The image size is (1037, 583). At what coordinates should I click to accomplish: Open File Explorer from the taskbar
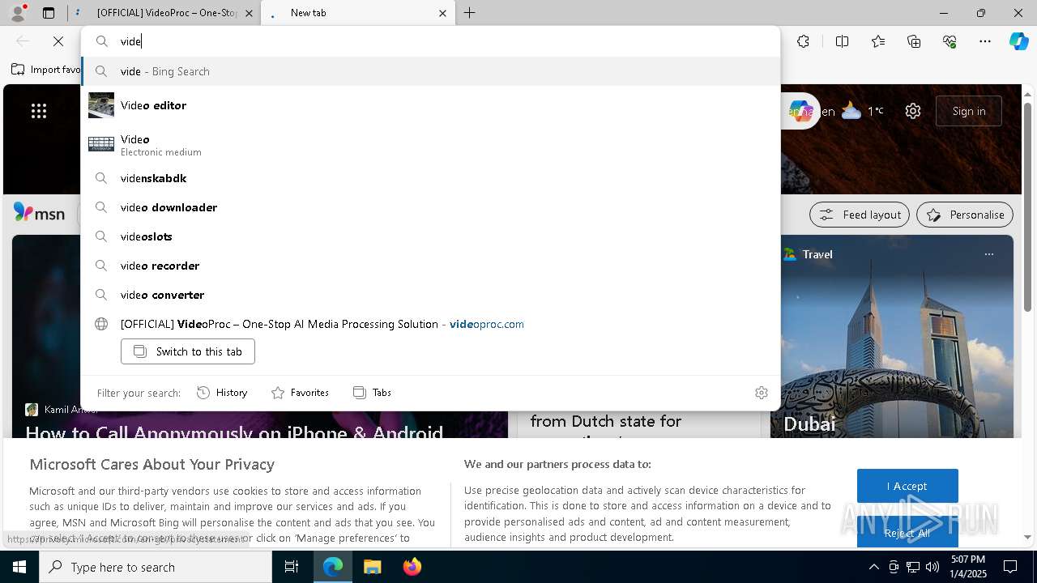pos(372,567)
